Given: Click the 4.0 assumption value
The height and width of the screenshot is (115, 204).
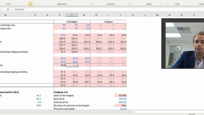Looking at the screenshot, I should pos(39,102).
